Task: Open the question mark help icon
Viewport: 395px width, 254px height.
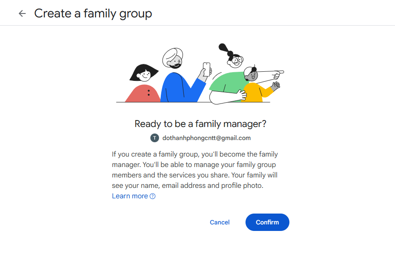Action: point(153,196)
